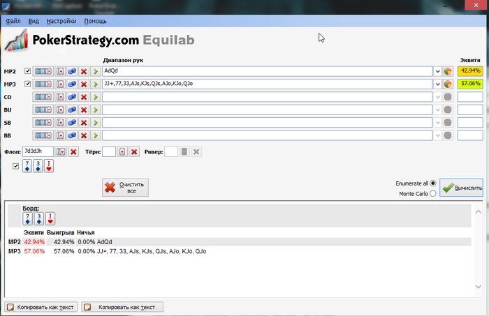489x316 pixels.
Task: Expand BB range history dropdown
Action: tap(437, 135)
